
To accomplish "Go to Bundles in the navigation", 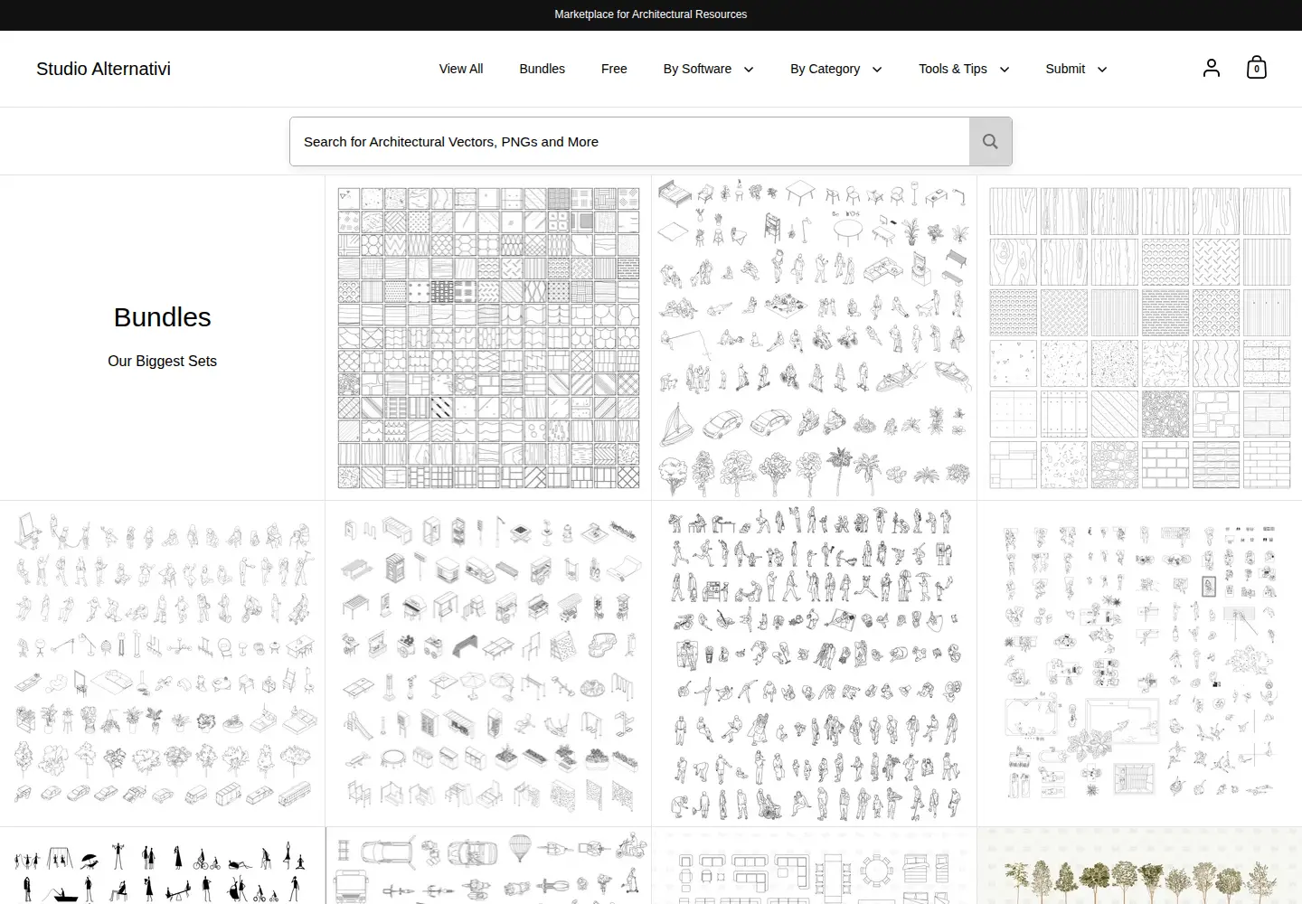I will click(542, 69).
